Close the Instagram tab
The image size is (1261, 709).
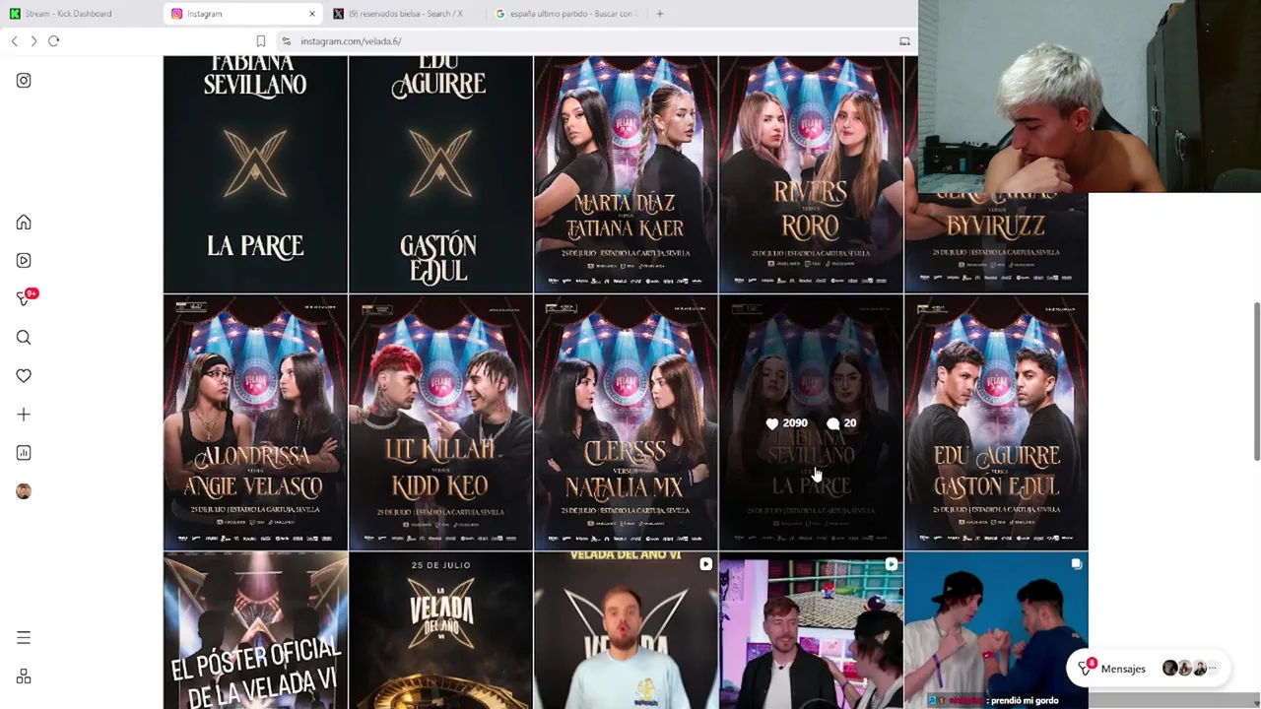(312, 14)
